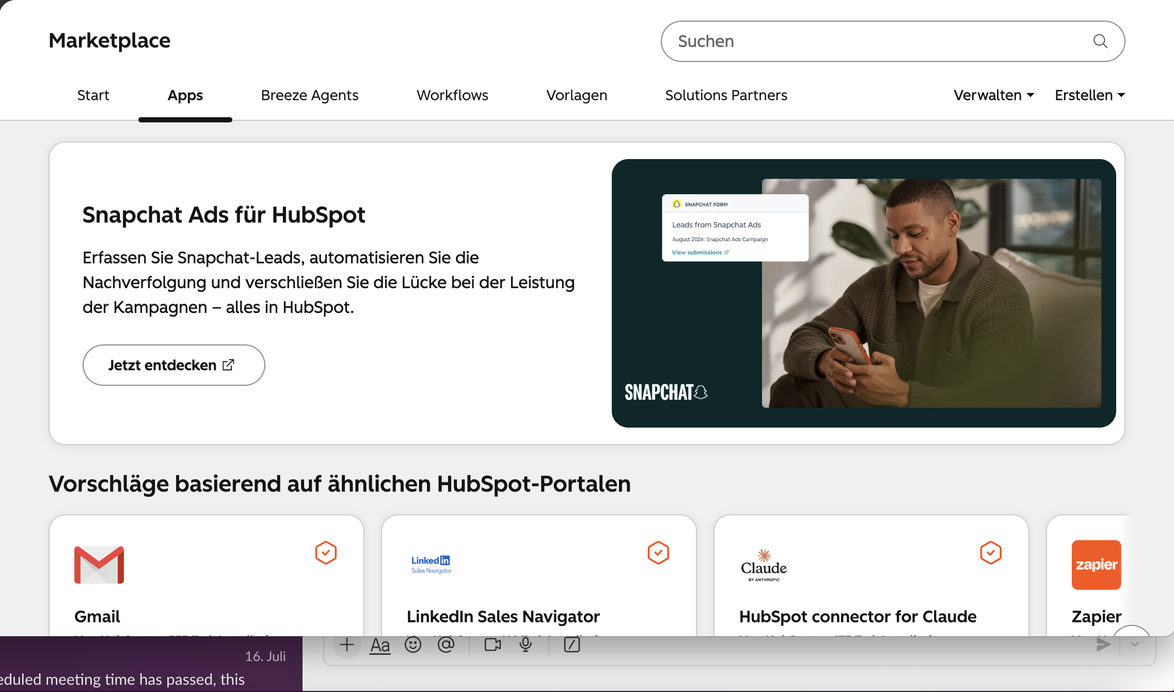This screenshot has height=692, width=1174.
Task: Open the Gmail app title
Action: [97, 617]
